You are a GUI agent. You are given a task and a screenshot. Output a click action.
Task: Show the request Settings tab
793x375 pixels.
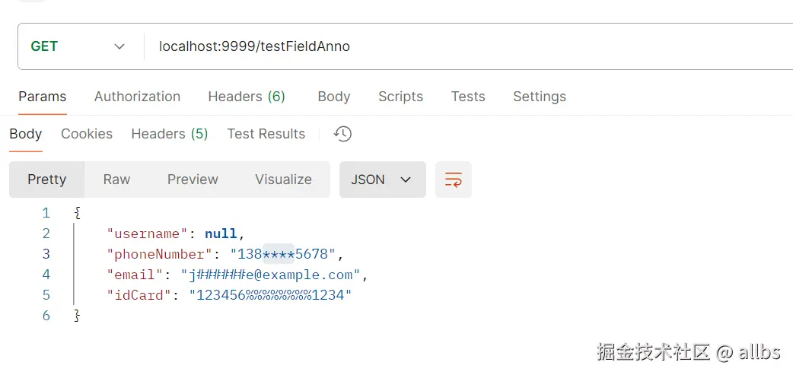click(540, 97)
